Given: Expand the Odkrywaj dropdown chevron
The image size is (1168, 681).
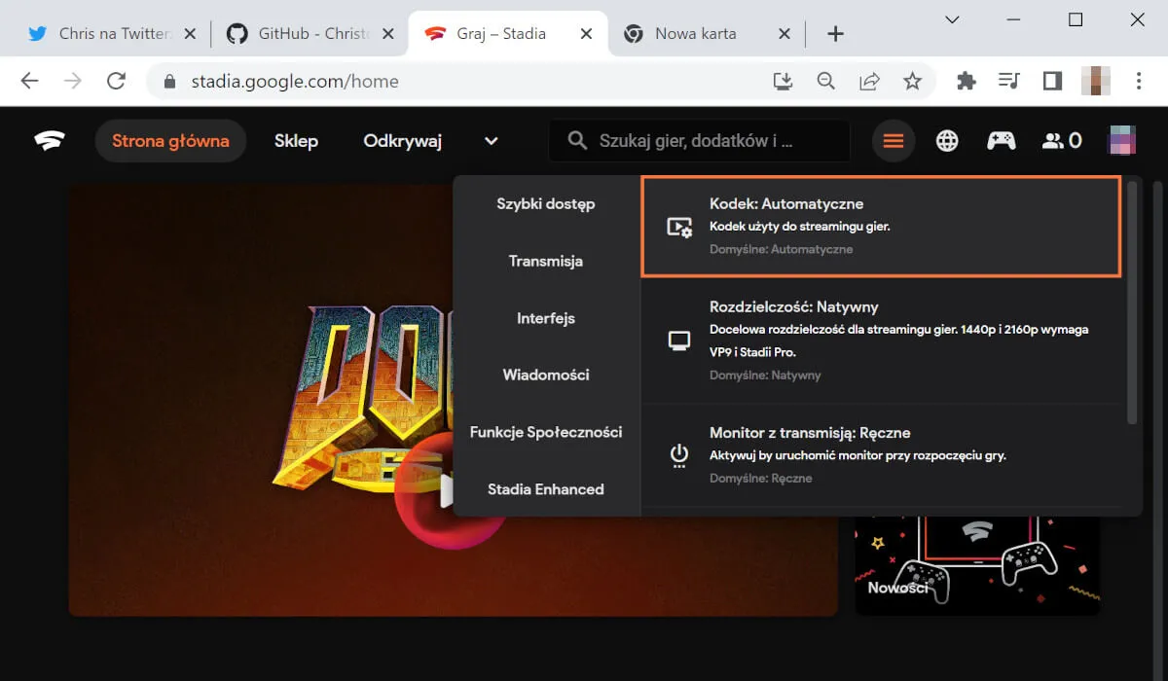Looking at the screenshot, I should pos(491,141).
